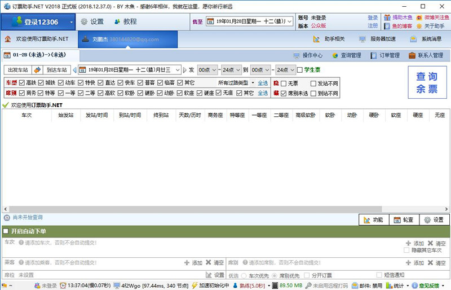Click the 捐助木鱼 gift icon
This screenshot has width=451, height=290.
pyautogui.click(x=387, y=17)
